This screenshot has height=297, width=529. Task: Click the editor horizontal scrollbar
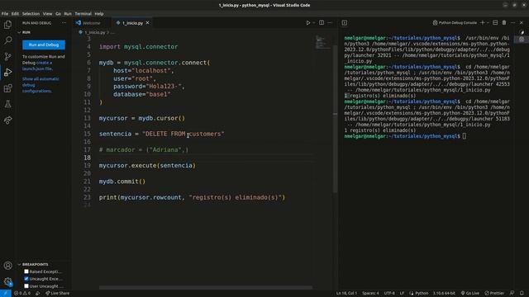point(206,288)
